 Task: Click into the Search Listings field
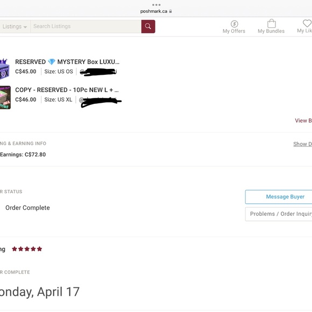coord(86,26)
